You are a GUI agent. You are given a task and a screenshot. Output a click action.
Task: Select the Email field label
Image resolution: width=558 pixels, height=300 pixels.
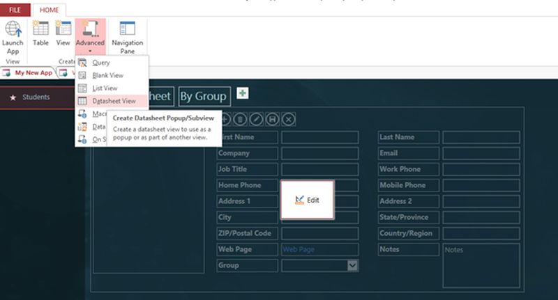coord(409,153)
